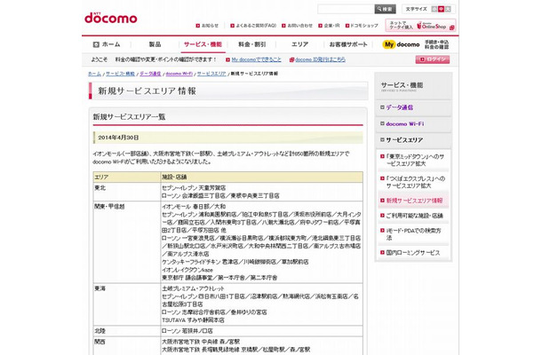Viewport: 542px width, 355px height.
Task: Open the お客様サポート navigation tab
Action: pos(348,44)
